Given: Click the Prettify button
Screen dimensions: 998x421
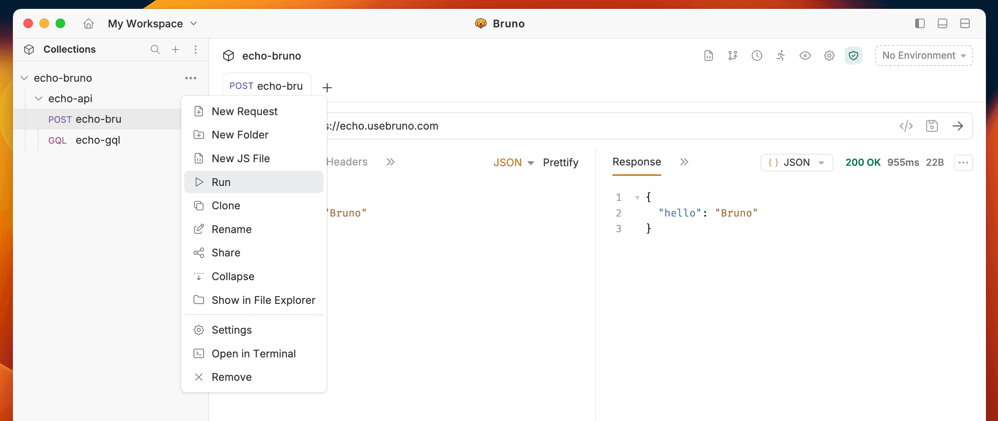Looking at the screenshot, I should (560, 163).
